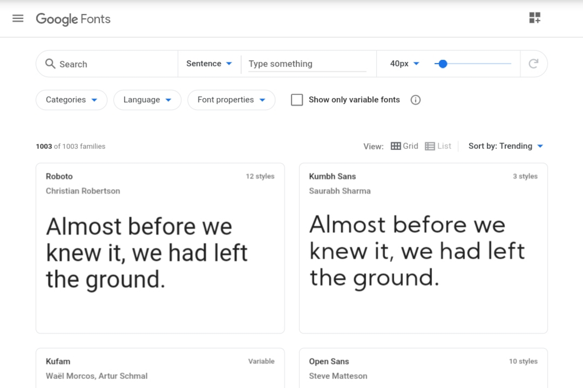
Task: Click designer name Saurabh Sharma
Action: (x=340, y=191)
